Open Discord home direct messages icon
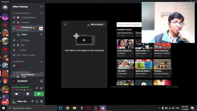Image resolution: width=197 pixels, height=111 pixels. 5,7
